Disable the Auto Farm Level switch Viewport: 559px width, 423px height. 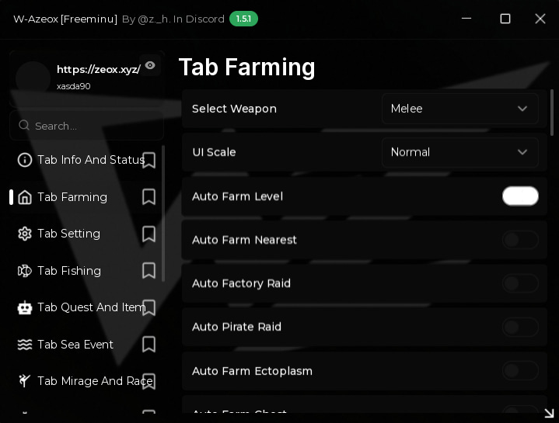coord(520,196)
